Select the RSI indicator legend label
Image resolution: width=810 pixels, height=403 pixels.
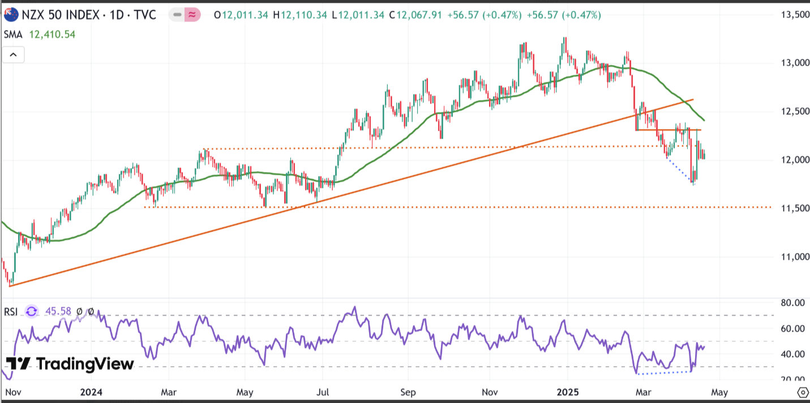point(11,311)
